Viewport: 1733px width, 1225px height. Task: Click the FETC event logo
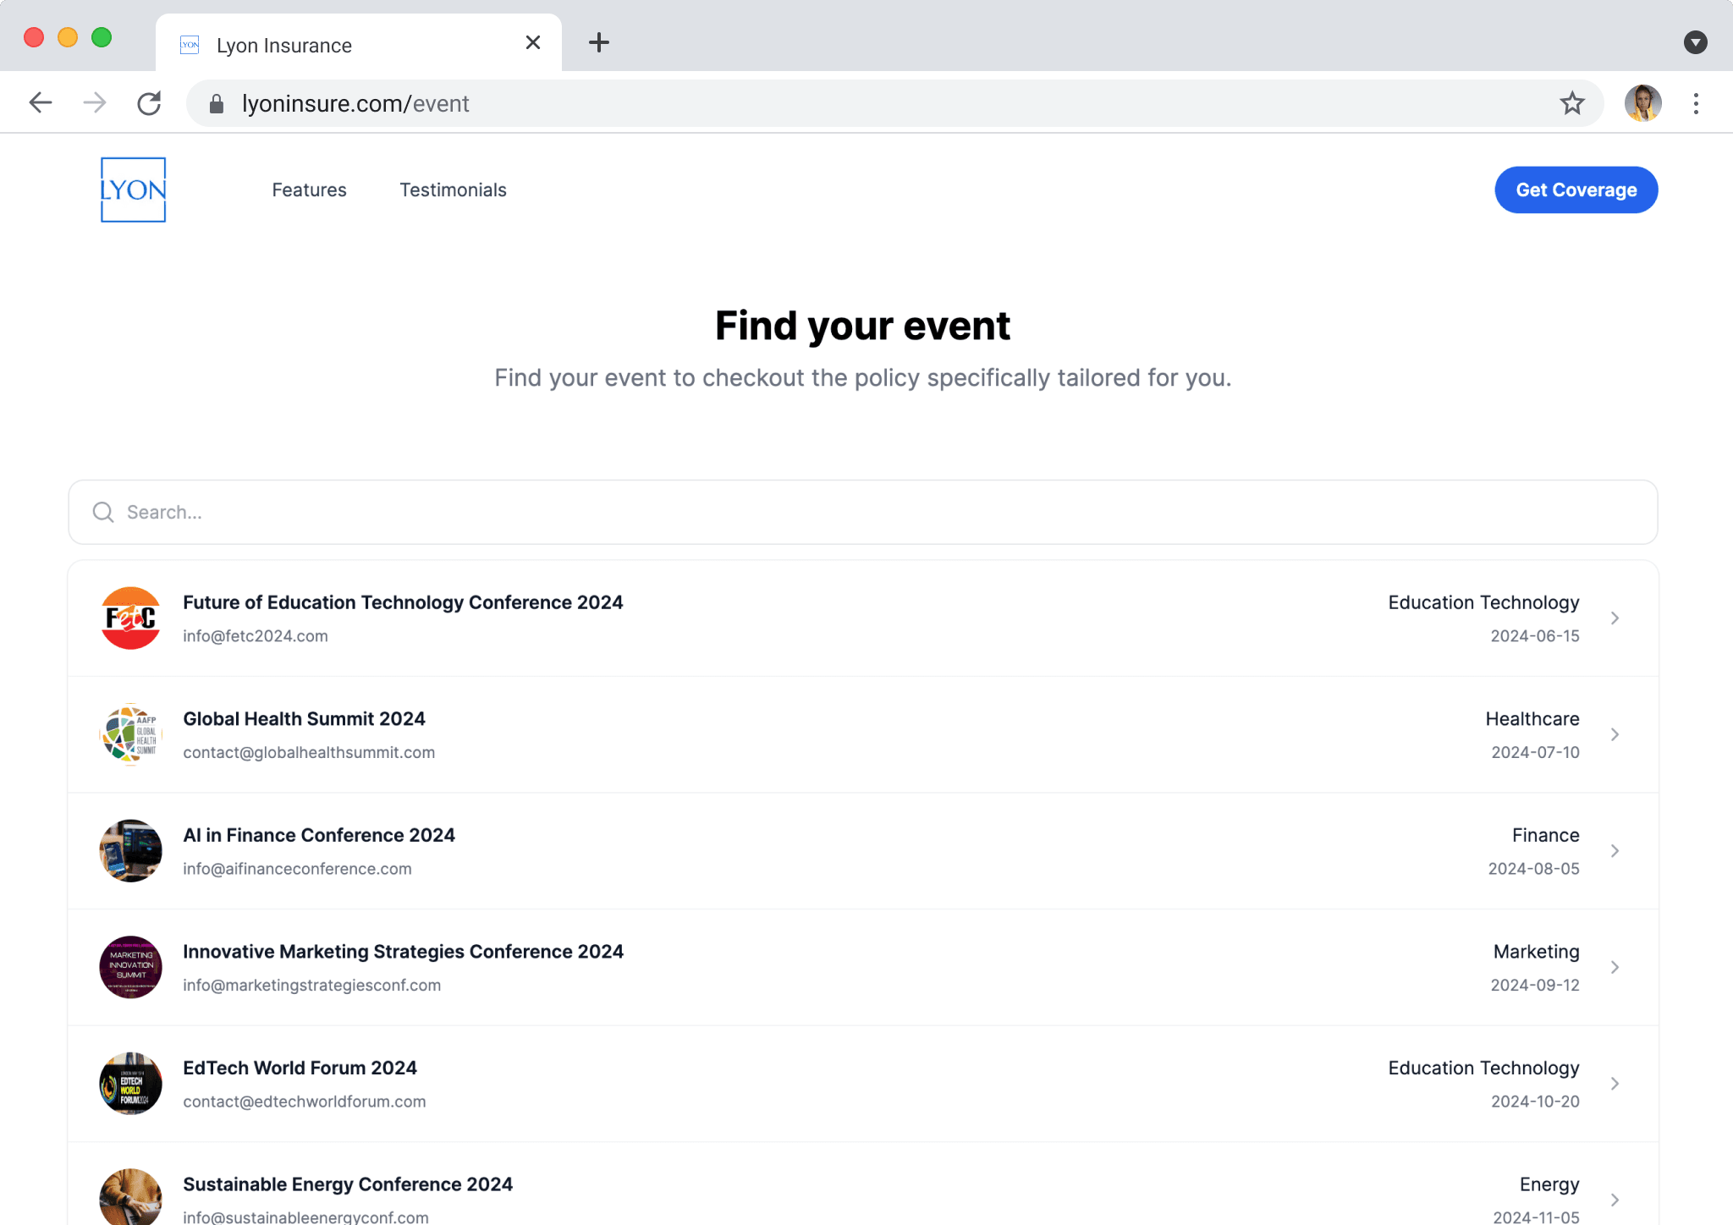point(130,618)
